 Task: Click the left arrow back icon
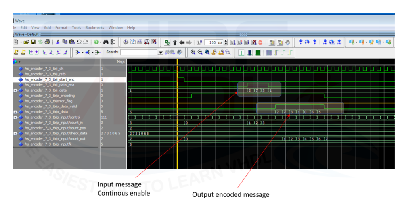tap(182, 42)
